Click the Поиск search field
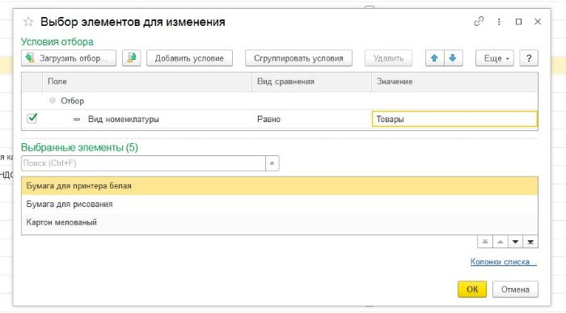The width and height of the screenshot is (566, 313). pyautogui.click(x=144, y=163)
